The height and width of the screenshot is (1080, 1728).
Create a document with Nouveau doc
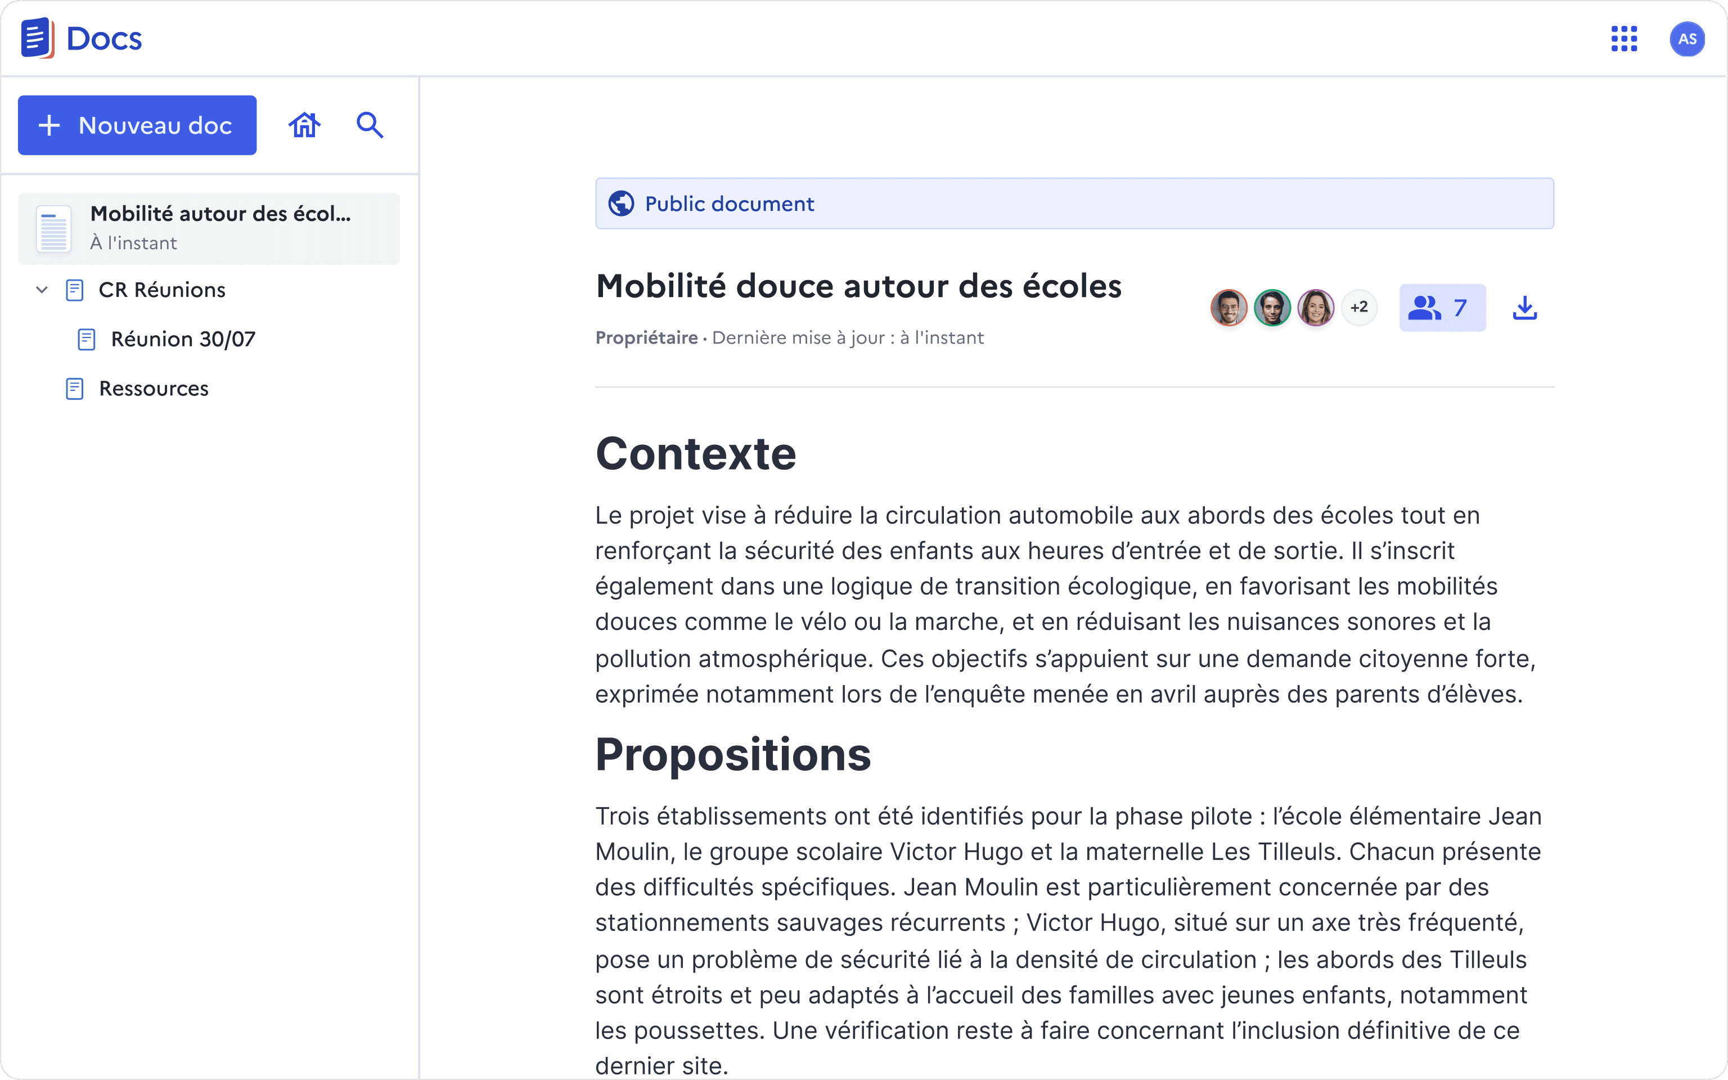pos(137,125)
